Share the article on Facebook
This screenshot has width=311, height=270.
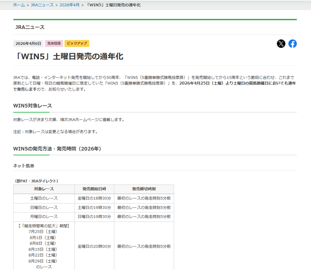(x=292, y=44)
